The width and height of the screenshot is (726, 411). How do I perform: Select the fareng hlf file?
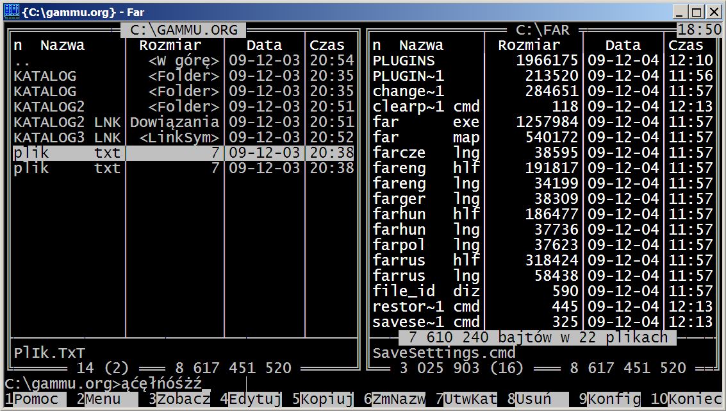[543, 168]
